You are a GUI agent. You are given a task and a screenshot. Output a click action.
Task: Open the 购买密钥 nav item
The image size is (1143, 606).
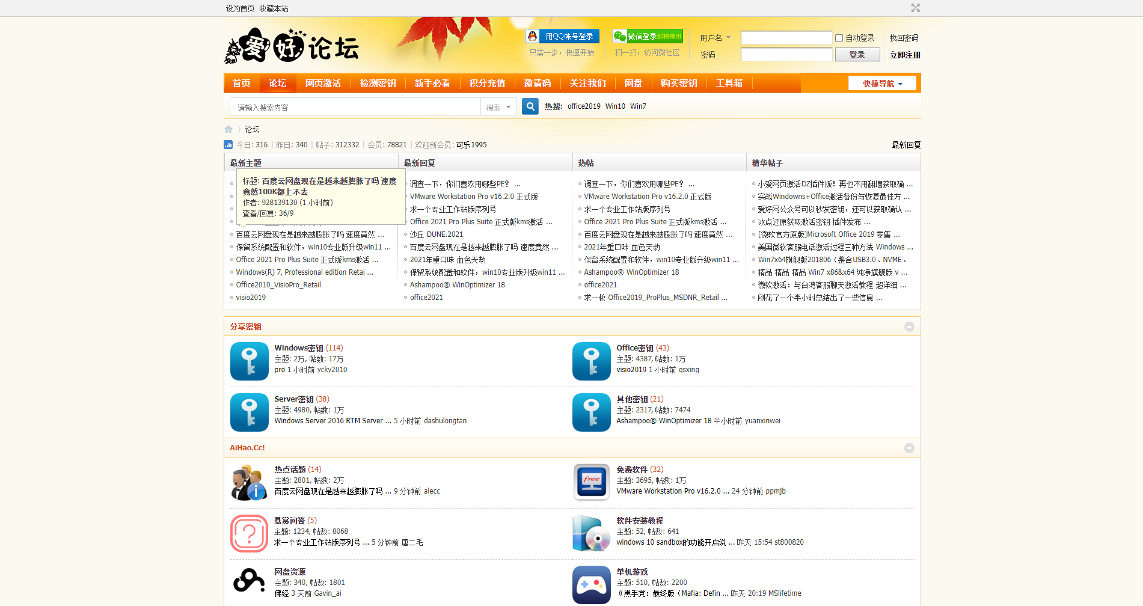pyautogui.click(x=679, y=83)
